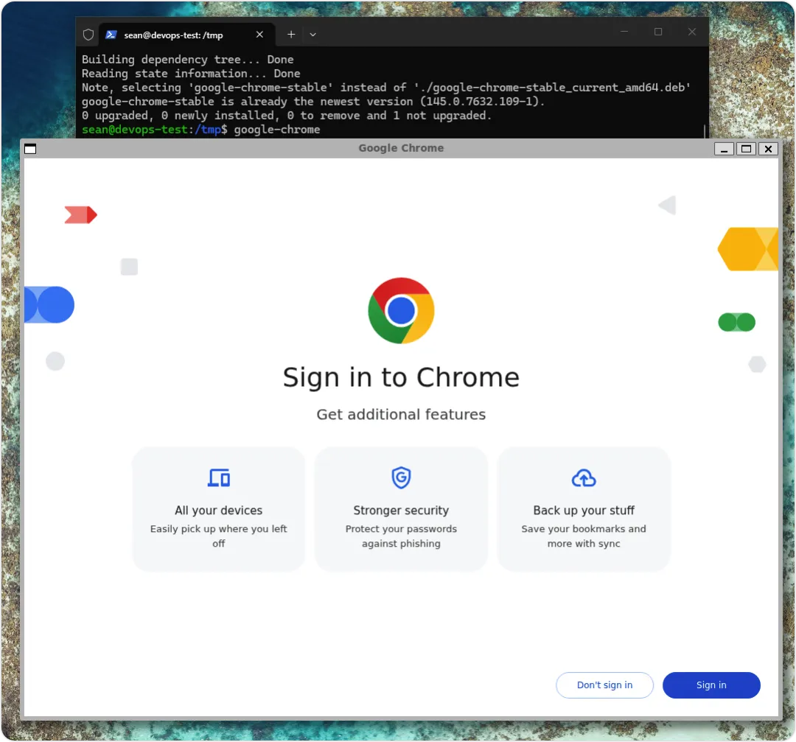Viewport: 796px width, 742px height.
Task: Click the Sign in button
Action: pyautogui.click(x=711, y=685)
